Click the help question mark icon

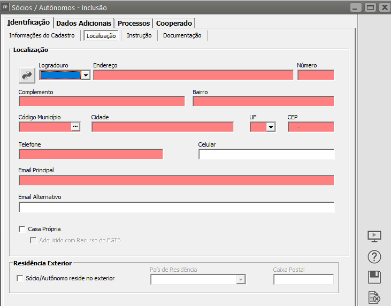374,257
